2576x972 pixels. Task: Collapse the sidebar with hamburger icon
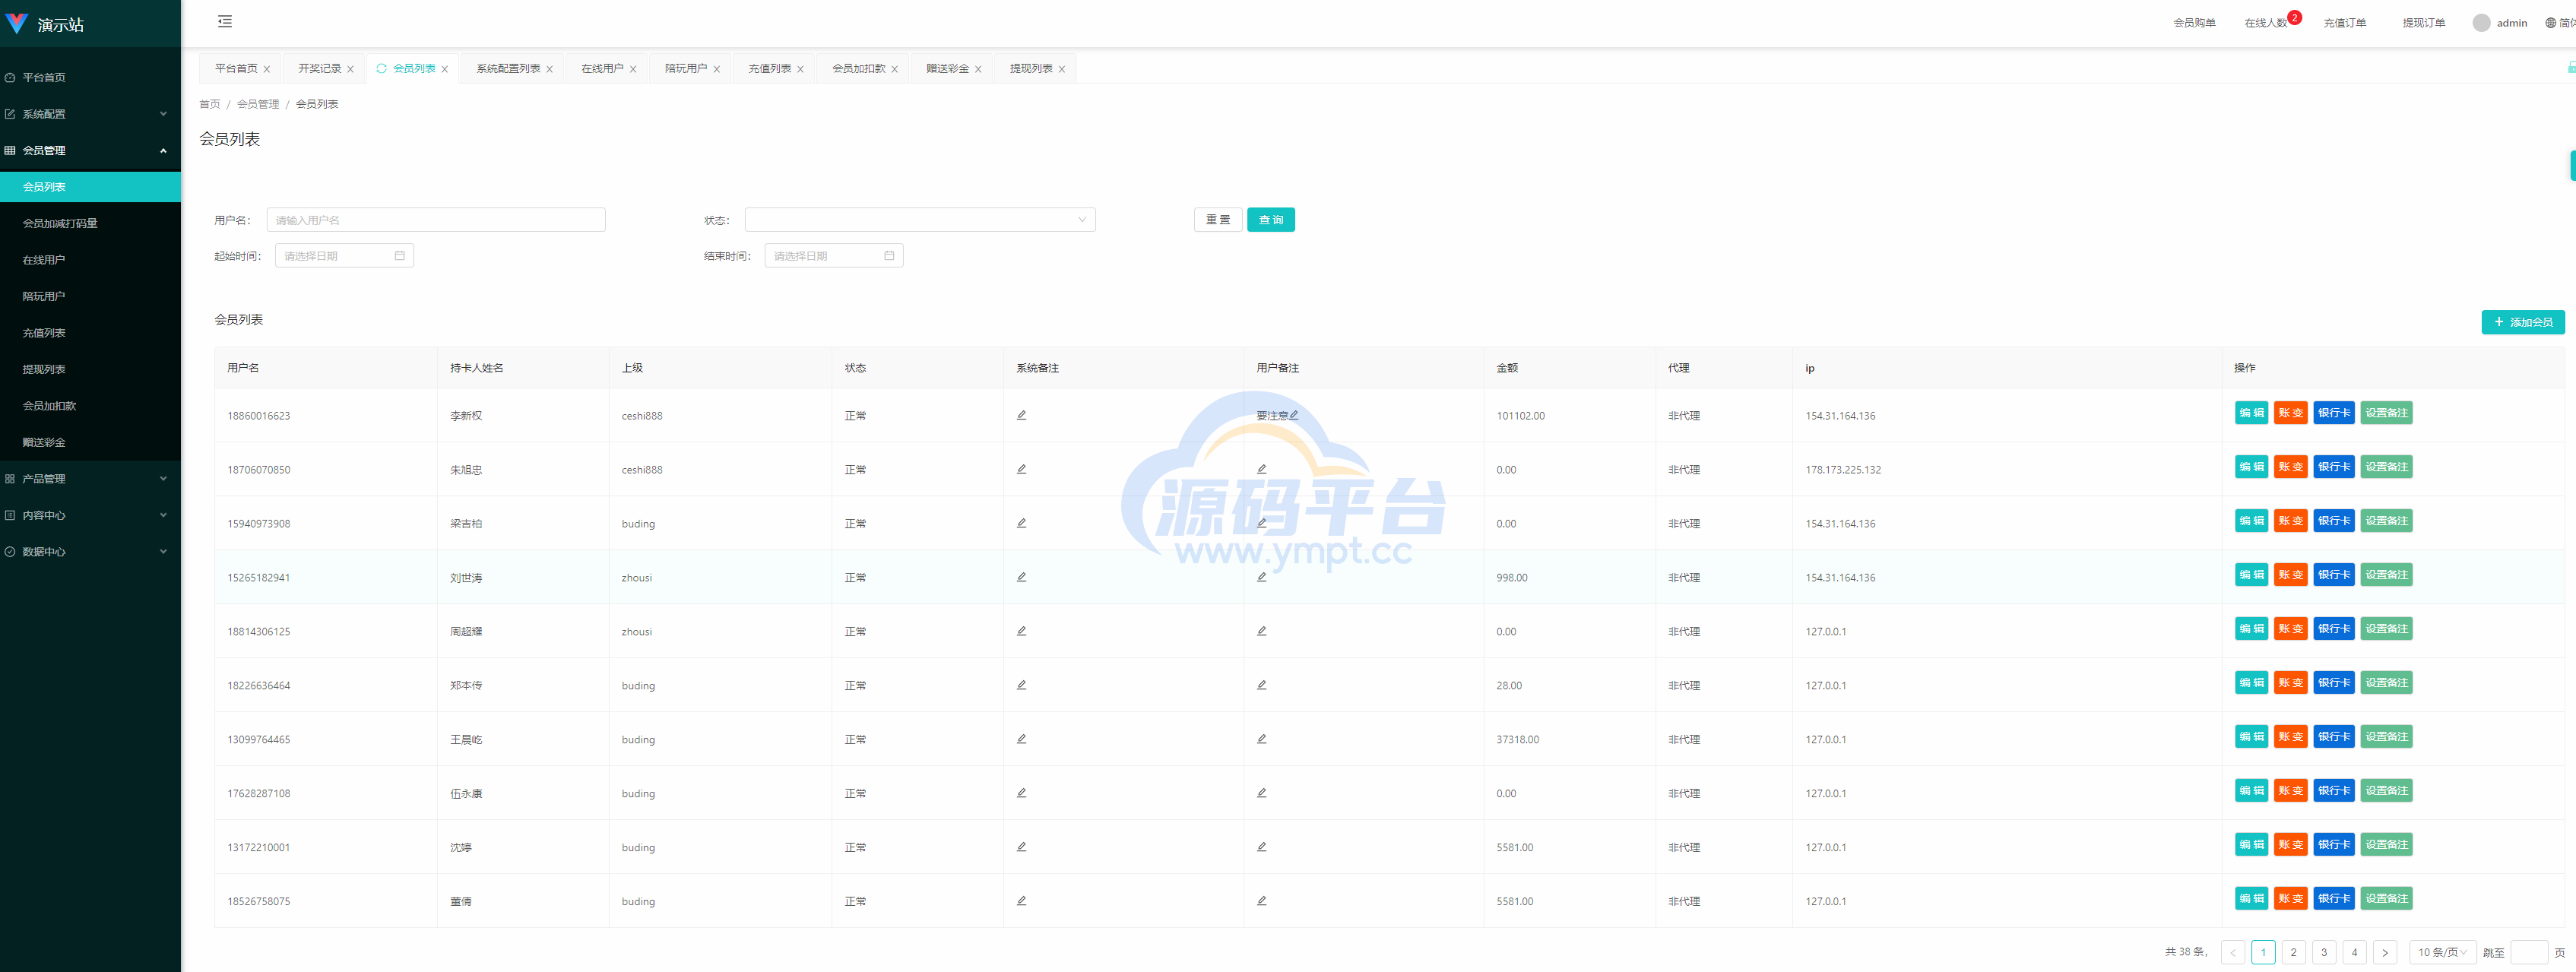tap(225, 21)
